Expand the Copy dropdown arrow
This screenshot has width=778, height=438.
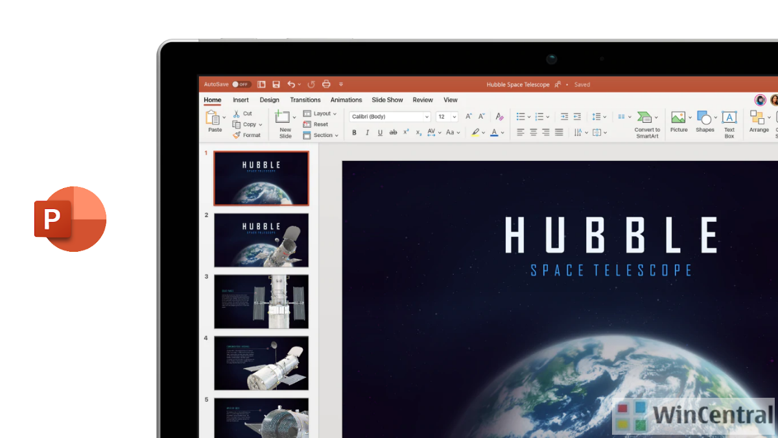[x=261, y=125]
